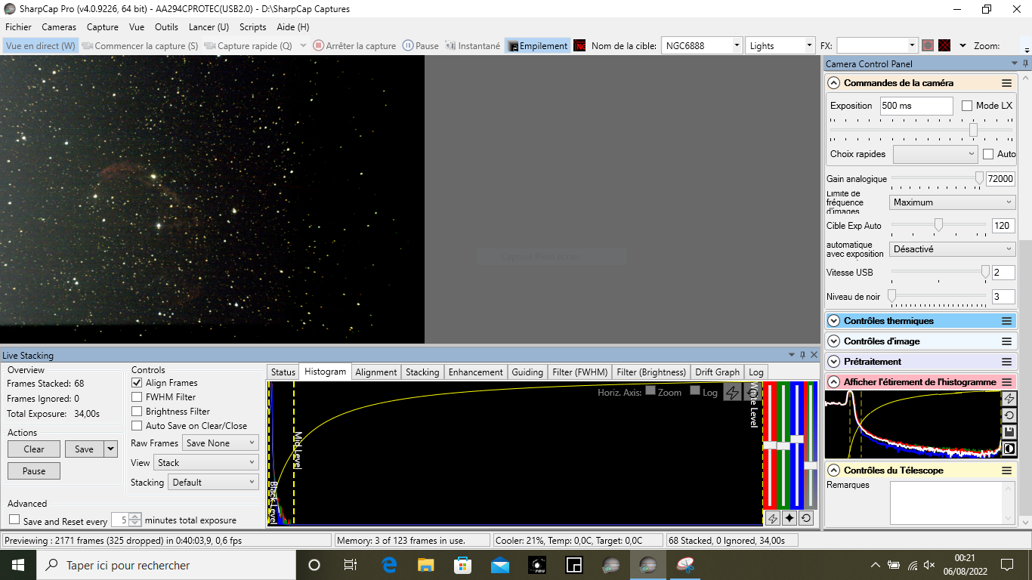Click auto-stretch lightning icon in mini histogram
The image size is (1032, 580).
(x=1009, y=399)
